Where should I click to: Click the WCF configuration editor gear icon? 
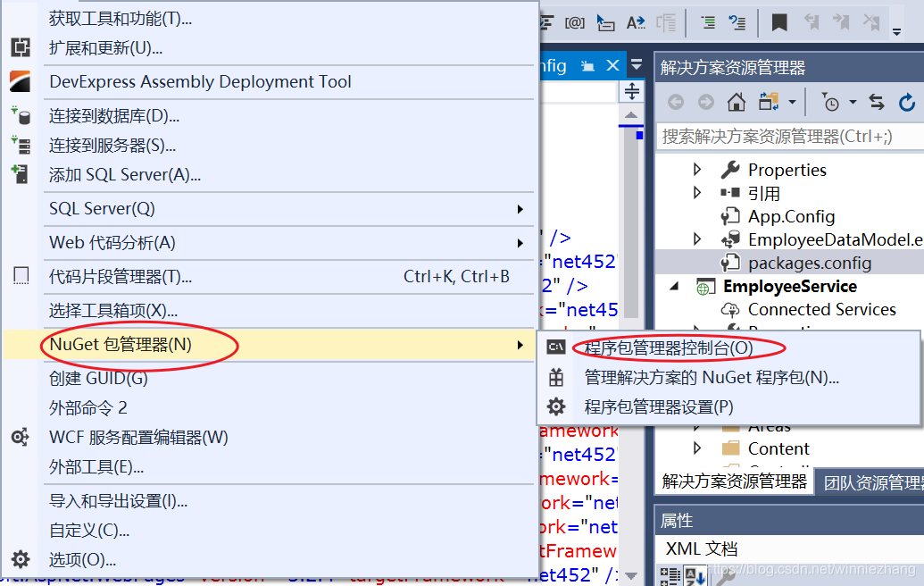click(x=20, y=438)
